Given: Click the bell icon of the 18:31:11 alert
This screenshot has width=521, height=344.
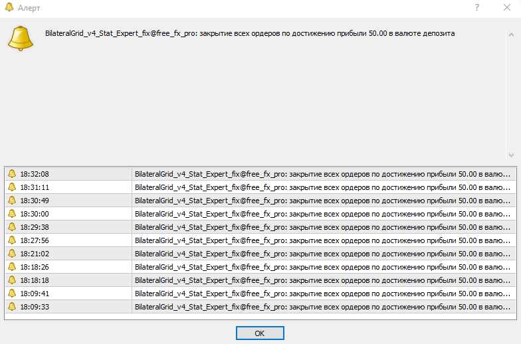Looking at the screenshot, I should 12,187.
